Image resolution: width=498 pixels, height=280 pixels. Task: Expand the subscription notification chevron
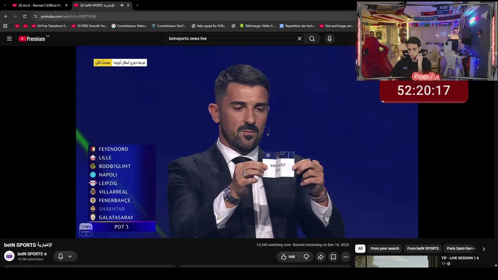coord(70,256)
